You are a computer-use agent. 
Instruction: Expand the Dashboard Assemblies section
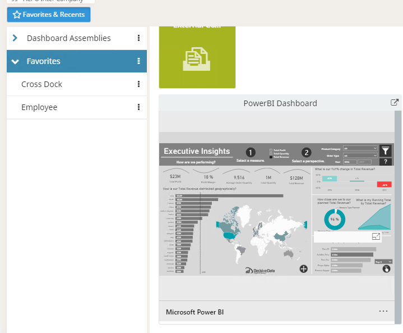click(15, 38)
